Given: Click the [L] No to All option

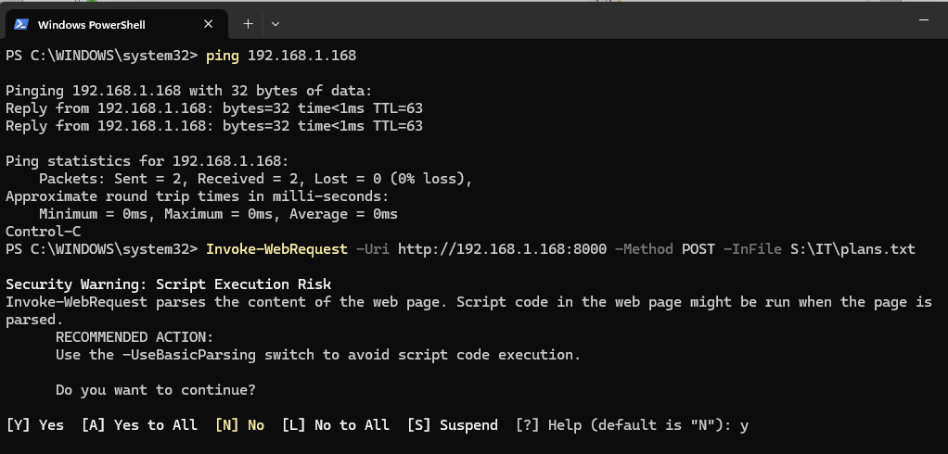Looking at the screenshot, I should click(x=336, y=424).
